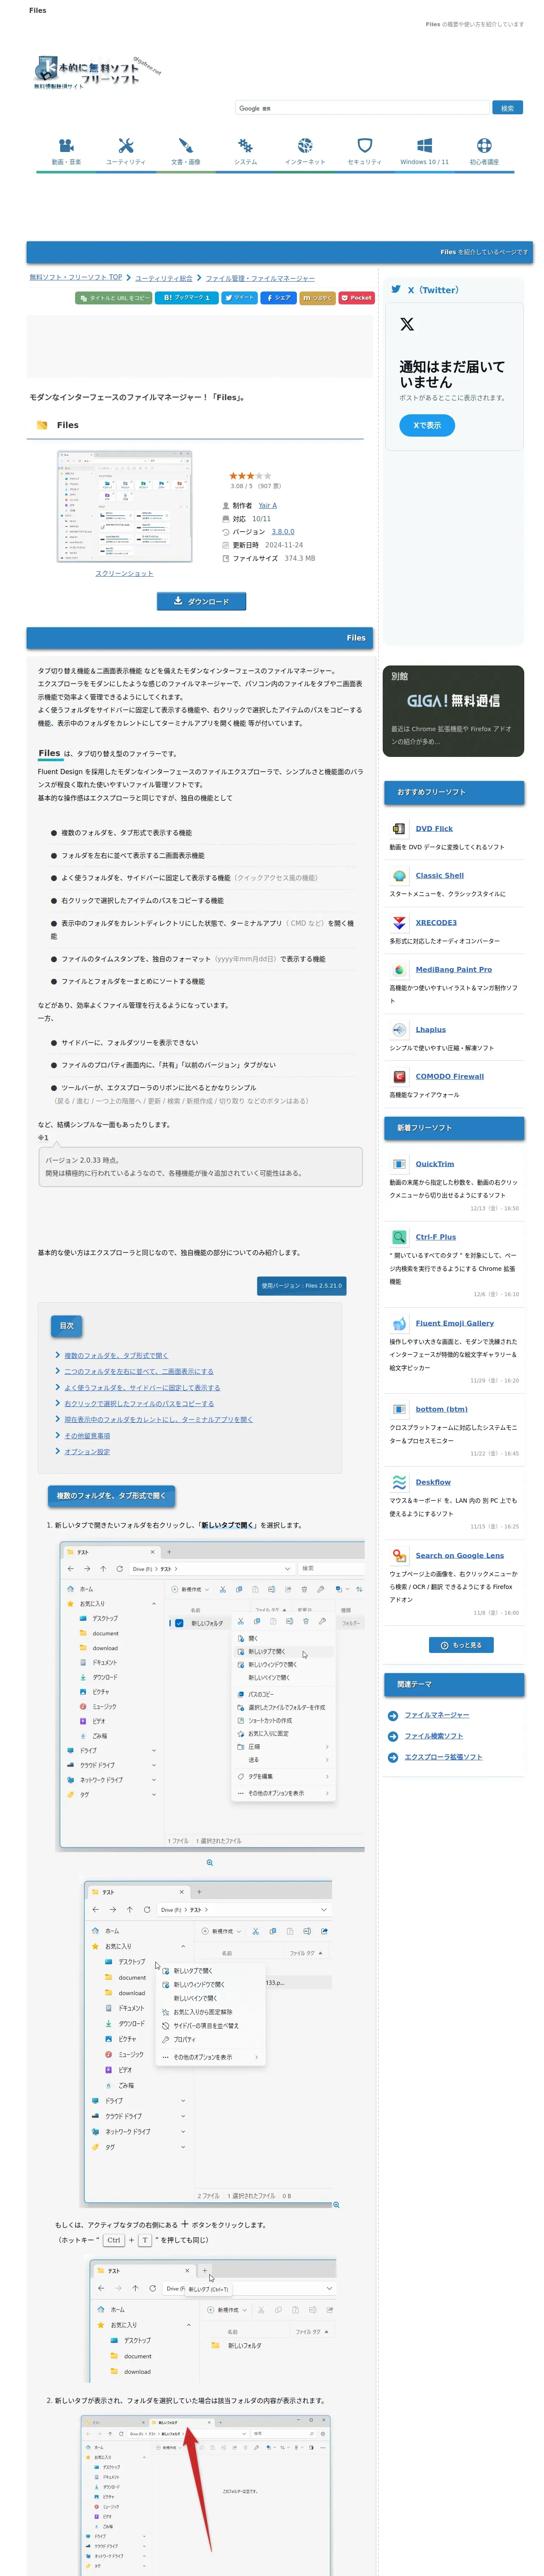Click the star rating for Files

[250, 476]
